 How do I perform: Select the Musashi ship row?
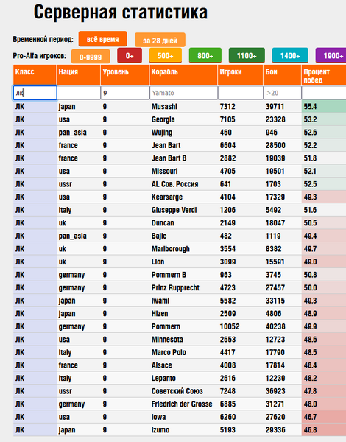point(180,107)
